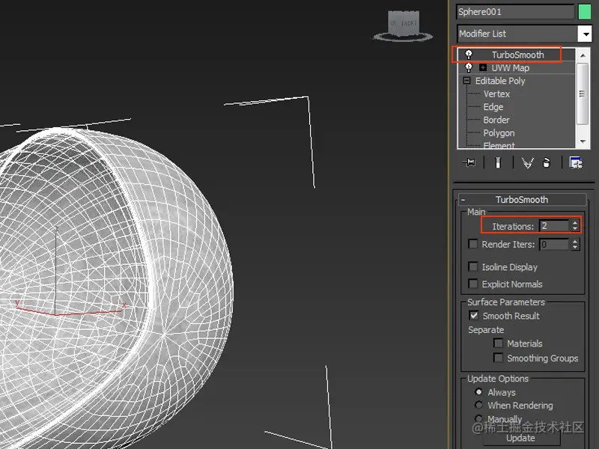Viewport: 599px width, 449px height.
Task: Click Show End Result toggle icon
Action: pyautogui.click(x=498, y=162)
